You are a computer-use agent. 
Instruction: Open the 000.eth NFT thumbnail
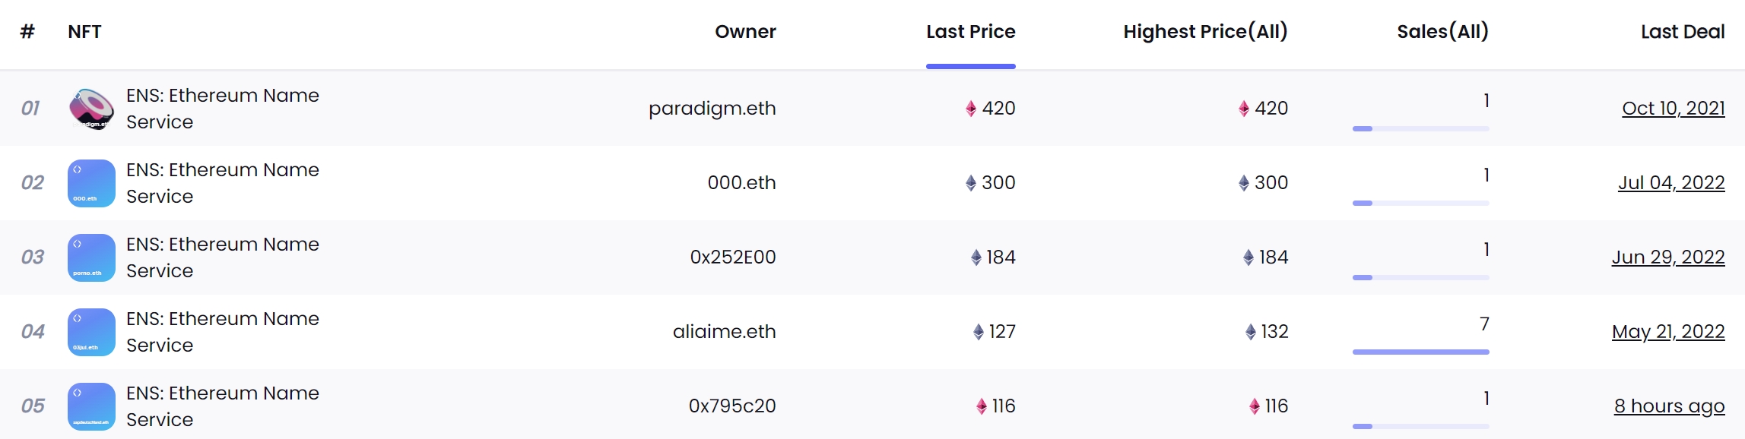point(91,183)
